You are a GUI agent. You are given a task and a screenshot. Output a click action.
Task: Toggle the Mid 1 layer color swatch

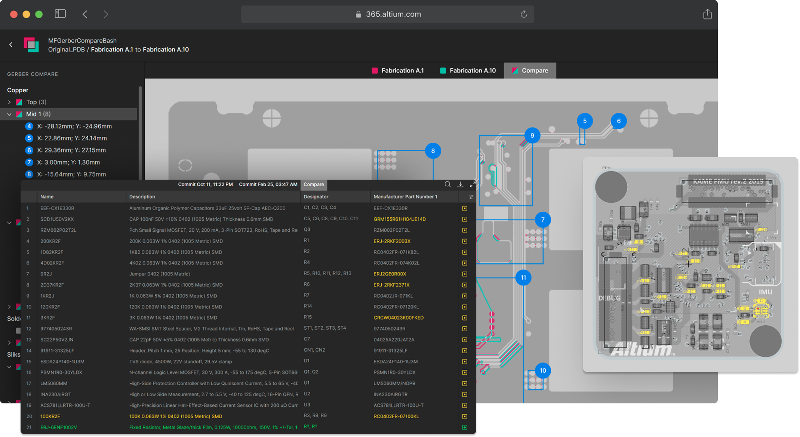tap(19, 114)
